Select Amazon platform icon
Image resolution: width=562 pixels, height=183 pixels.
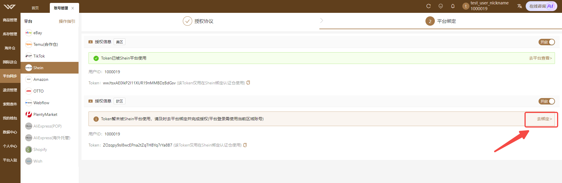click(28, 79)
